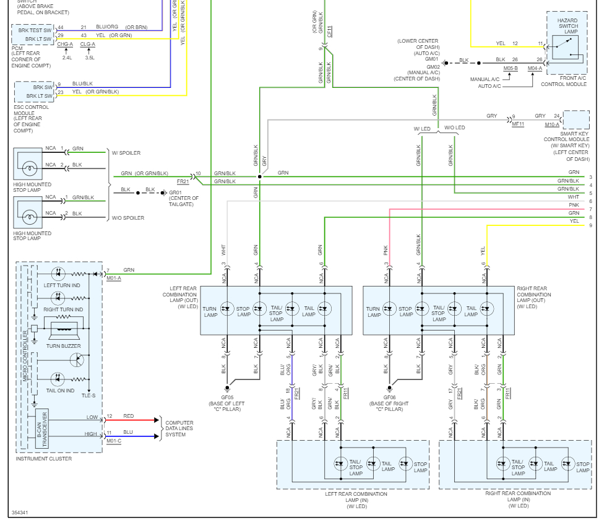Viewport: 599px width, 523px height.
Task: Click RIGHT REAR COMBINATION LAMP (OUT) label
Action: pos(533,297)
